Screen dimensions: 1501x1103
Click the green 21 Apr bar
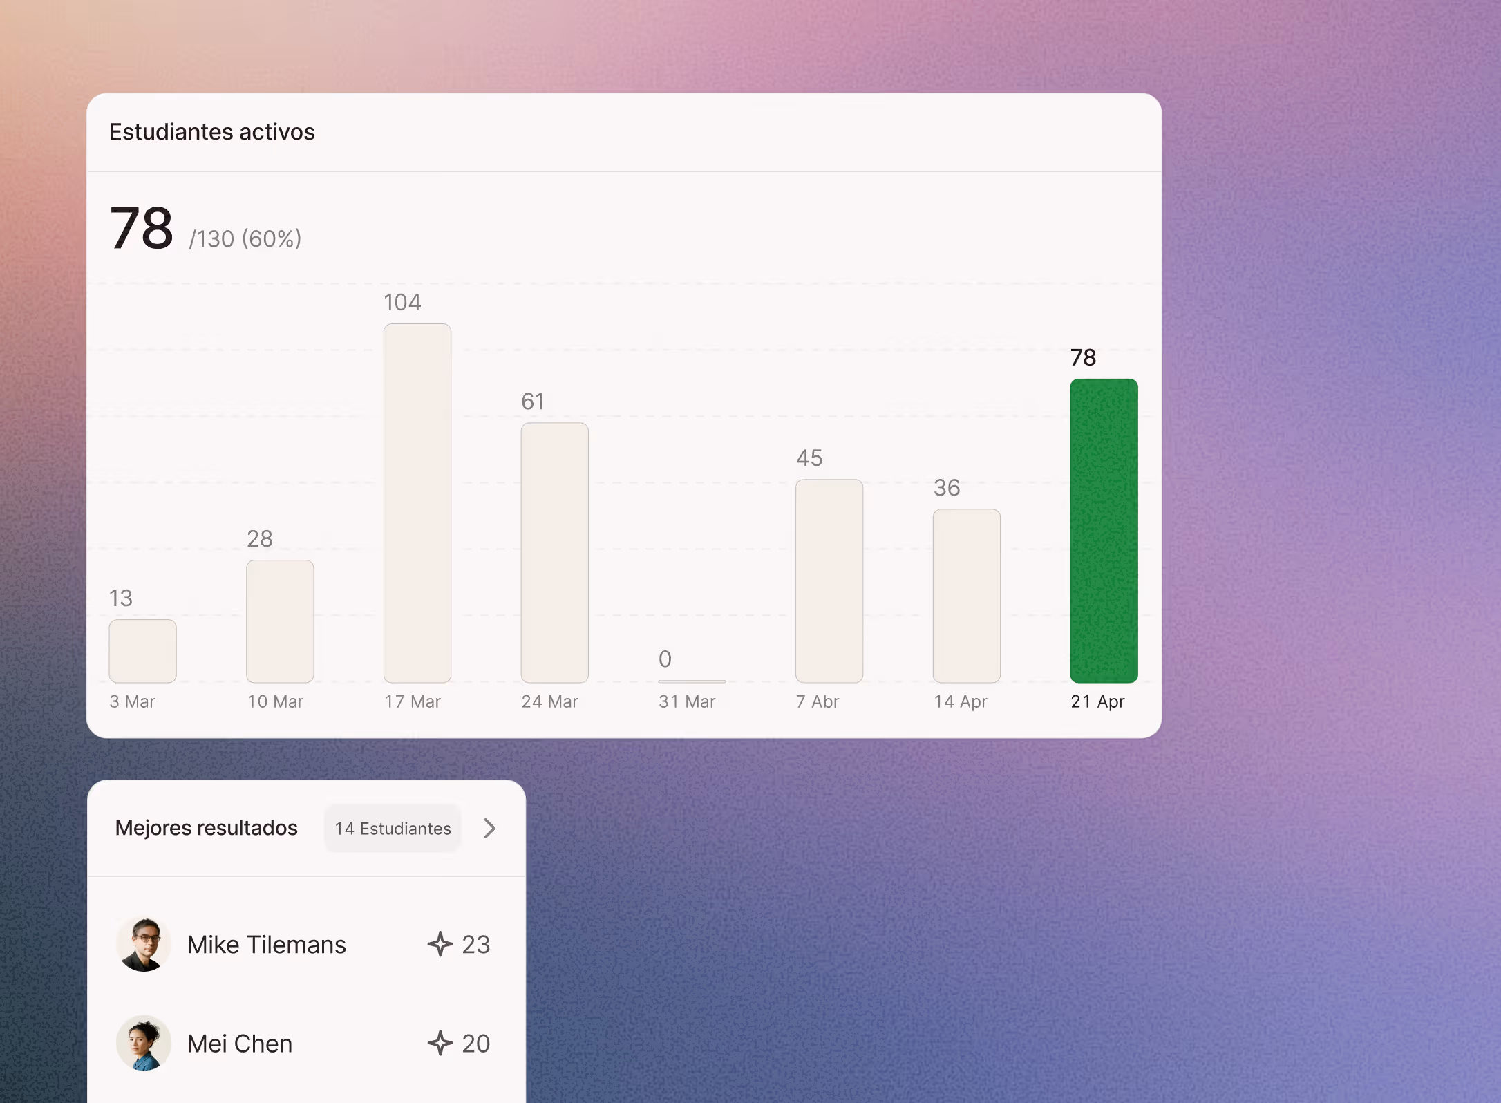1103,531
